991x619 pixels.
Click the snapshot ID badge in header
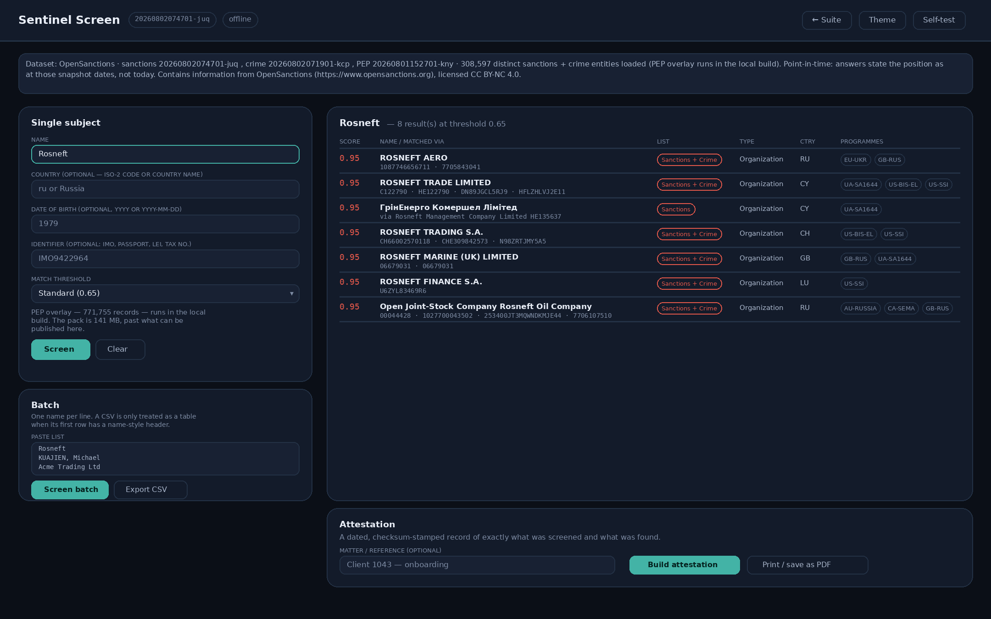pyautogui.click(x=172, y=20)
